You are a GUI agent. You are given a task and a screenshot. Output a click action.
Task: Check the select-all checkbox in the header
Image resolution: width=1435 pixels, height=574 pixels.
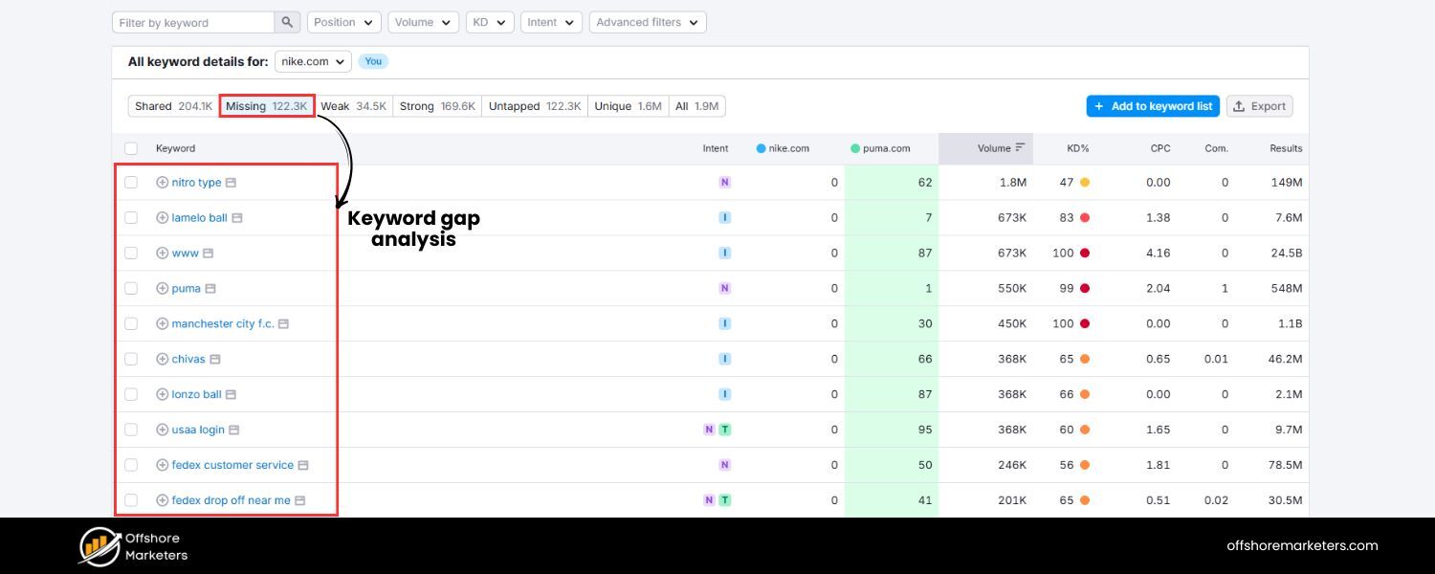click(131, 148)
